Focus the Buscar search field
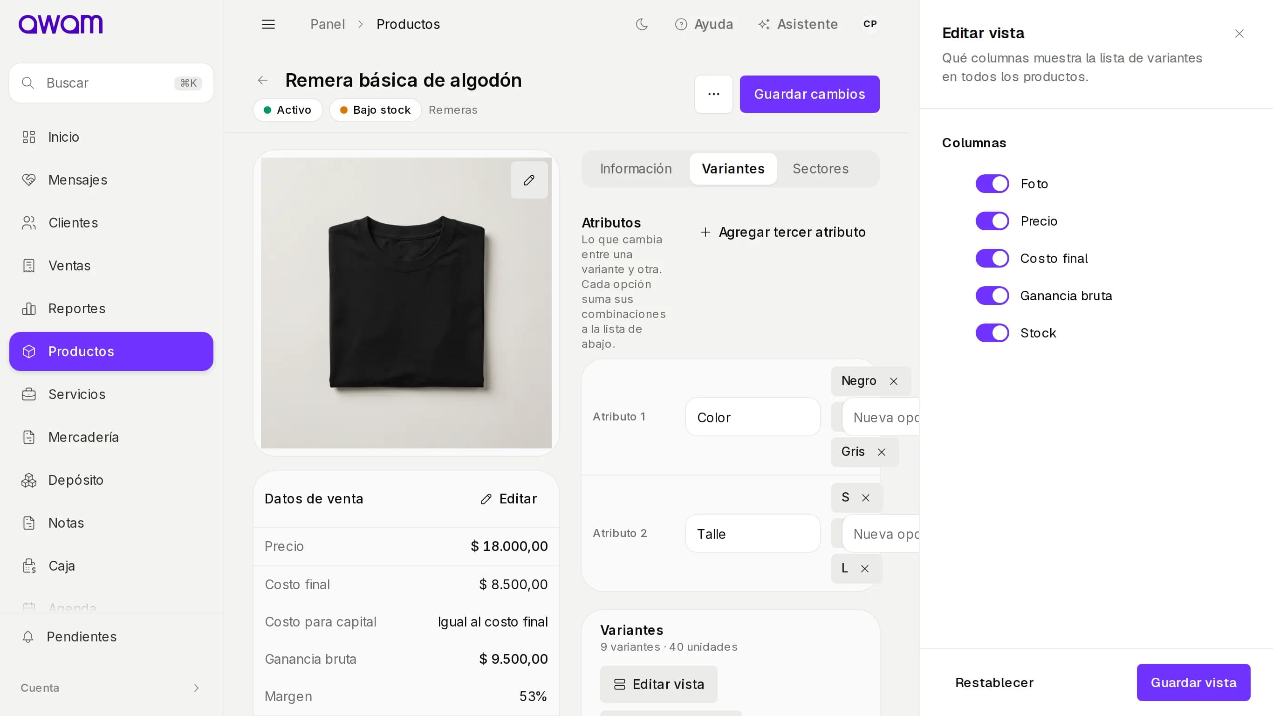This screenshot has height=716, width=1273. 111,83
